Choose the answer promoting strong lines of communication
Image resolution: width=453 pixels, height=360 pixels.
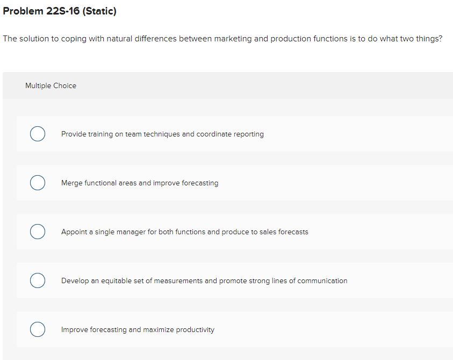pos(204,280)
